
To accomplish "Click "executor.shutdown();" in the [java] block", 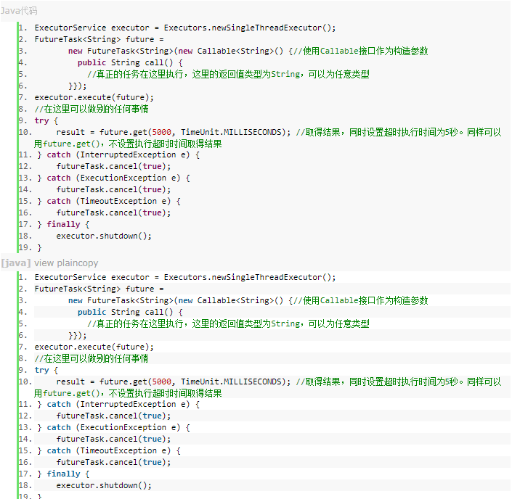I will tap(104, 485).
